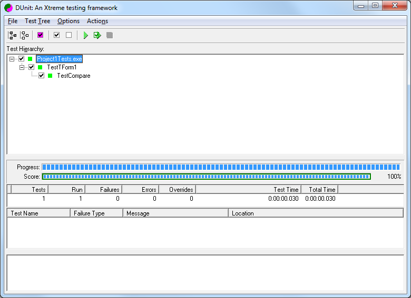Maximize the DUnit window
This screenshot has height=298, width=411.
pyautogui.click(x=375, y=5)
